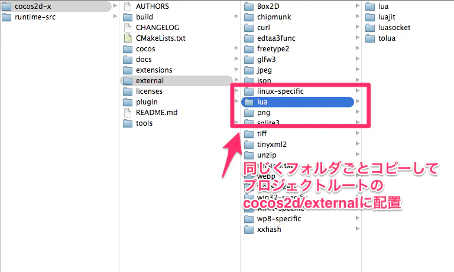Select the tiff folder name
454x272 pixels.
pyautogui.click(x=262, y=134)
